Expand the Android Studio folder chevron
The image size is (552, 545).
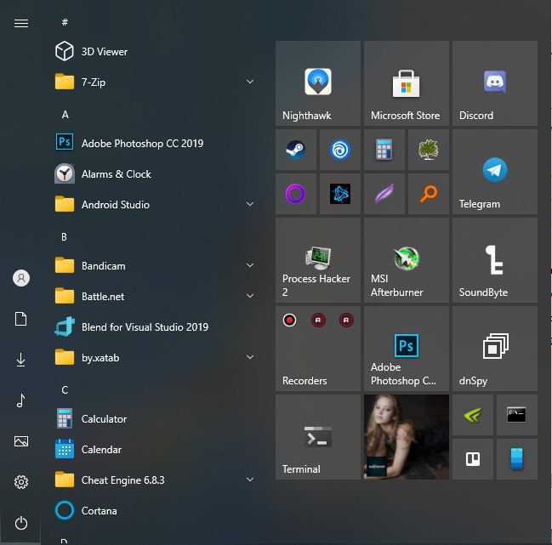click(x=250, y=204)
